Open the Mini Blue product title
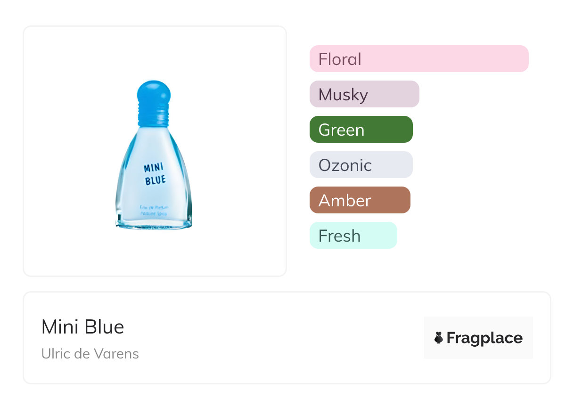Image resolution: width=574 pixels, height=407 pixels. pos(82,327)
